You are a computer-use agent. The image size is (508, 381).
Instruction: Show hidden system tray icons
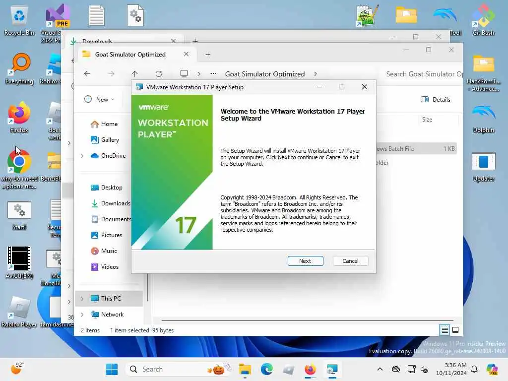[380, 369]
